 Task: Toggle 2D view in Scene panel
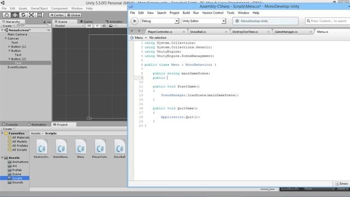click(89, 26)
